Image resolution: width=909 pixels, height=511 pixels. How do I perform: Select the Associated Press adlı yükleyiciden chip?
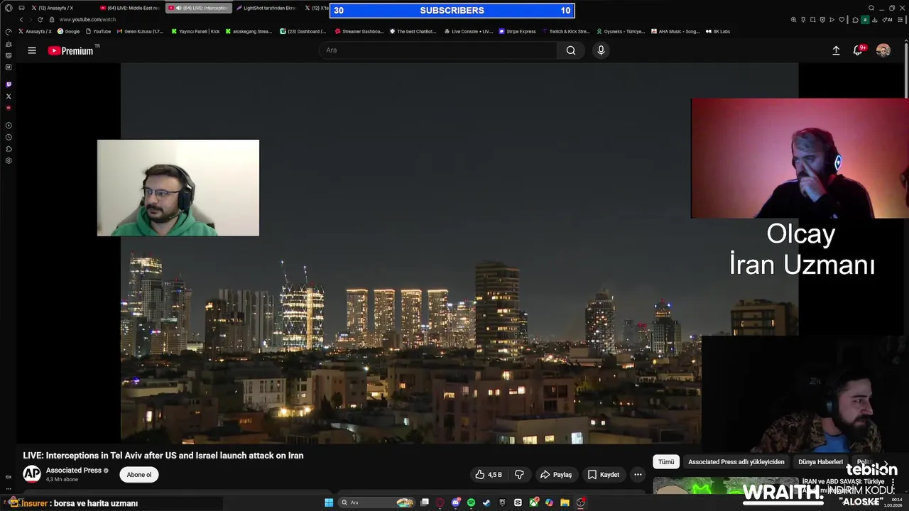click(736, 462)
